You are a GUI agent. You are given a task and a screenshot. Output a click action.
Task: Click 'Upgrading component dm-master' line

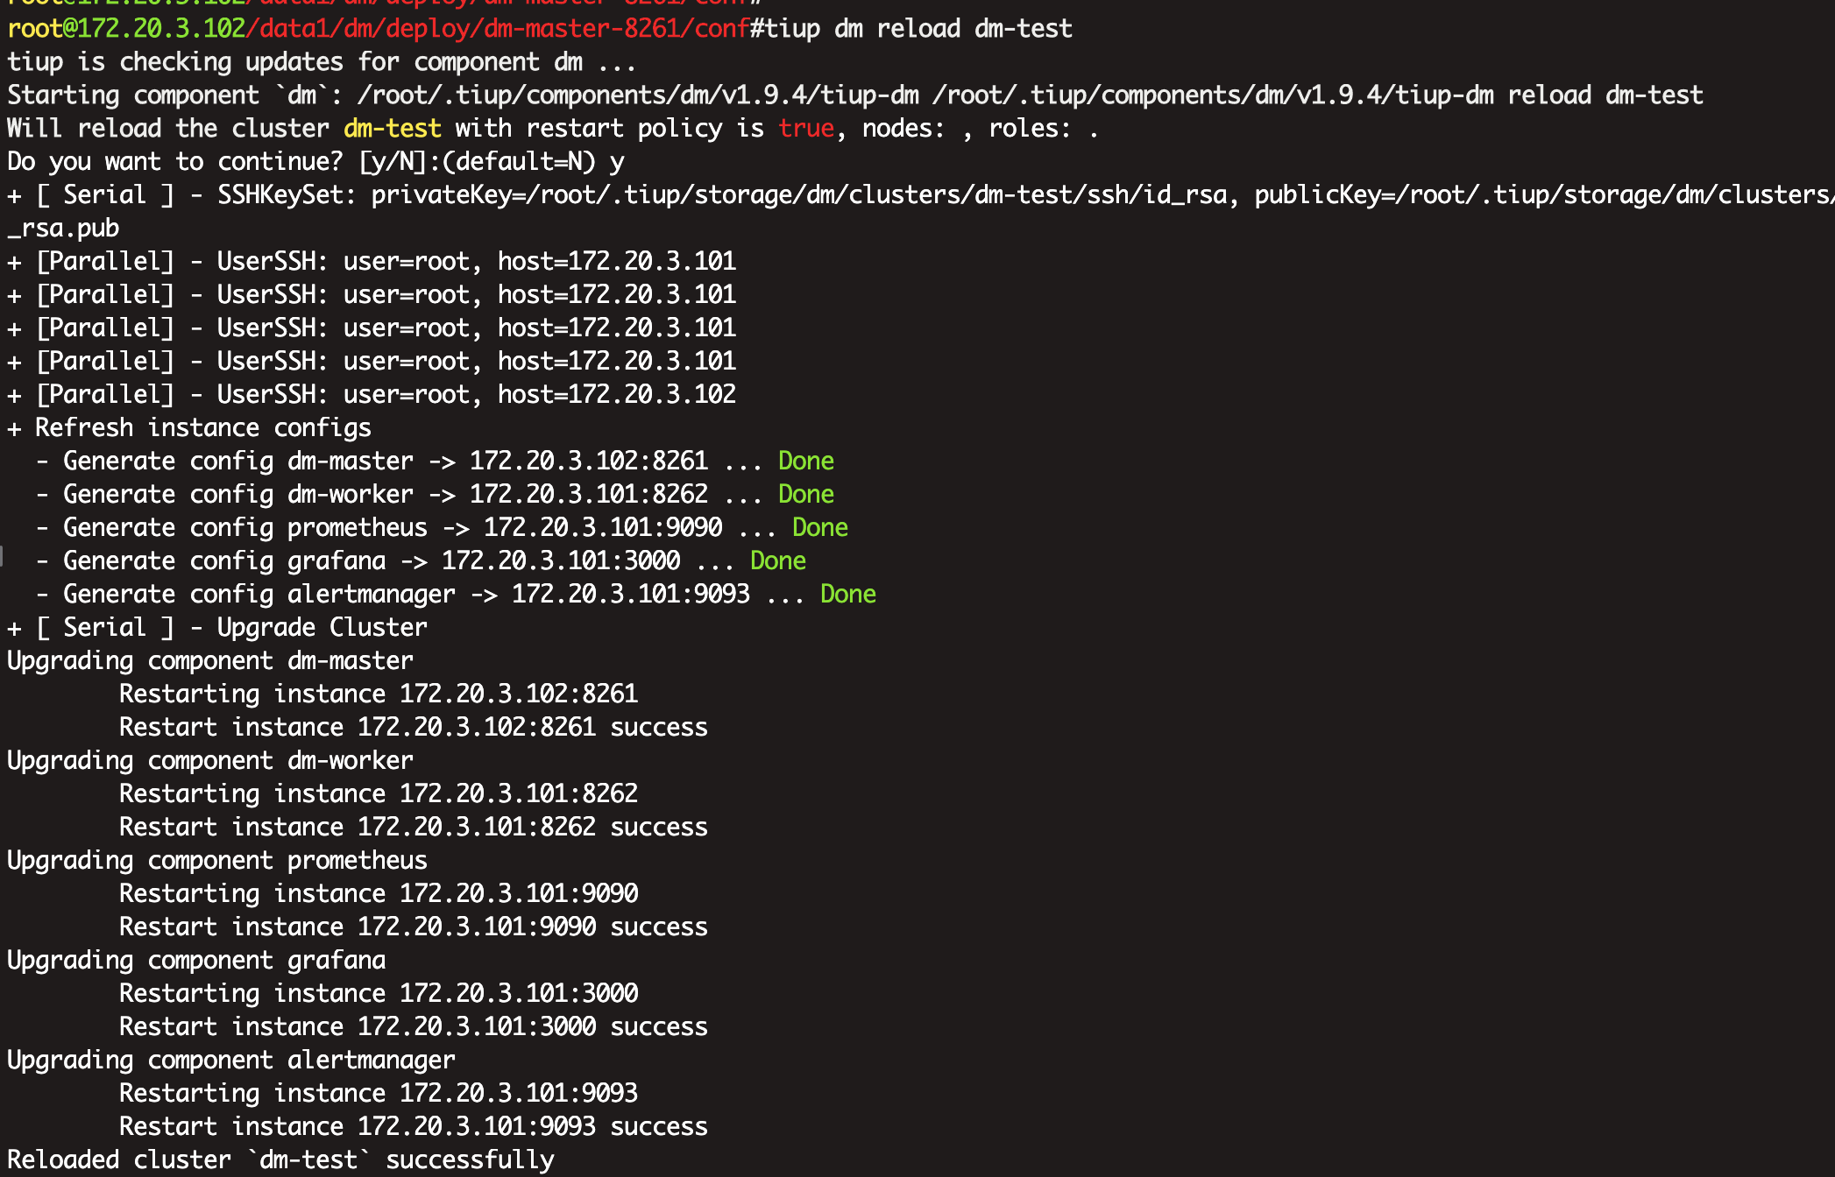209,661
